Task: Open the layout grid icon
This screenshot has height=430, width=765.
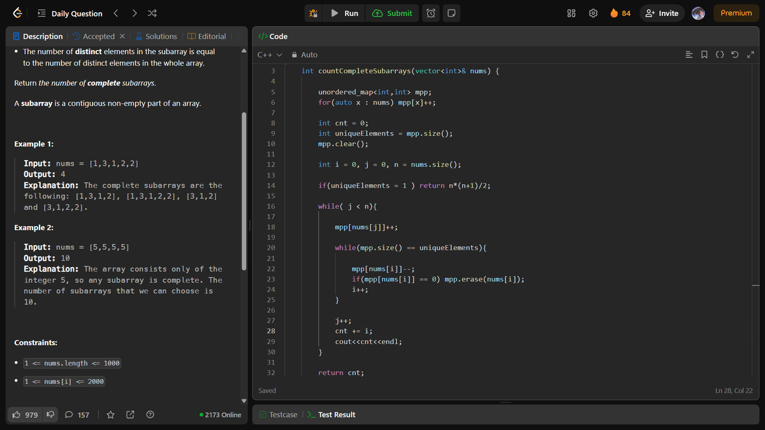Action: click(x=572, y=13)
